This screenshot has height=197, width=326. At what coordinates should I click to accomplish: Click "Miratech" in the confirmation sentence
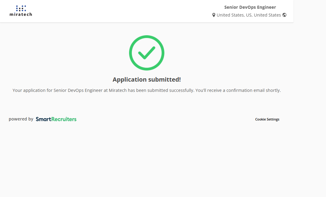click(x=118, y=90)
